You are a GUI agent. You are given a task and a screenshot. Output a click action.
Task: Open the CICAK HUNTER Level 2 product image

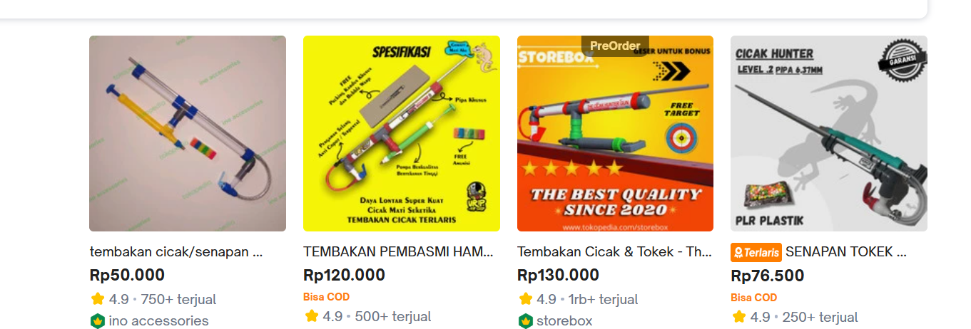pos(829,134)
